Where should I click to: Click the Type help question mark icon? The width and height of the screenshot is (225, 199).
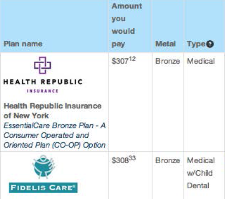point(210,44)
